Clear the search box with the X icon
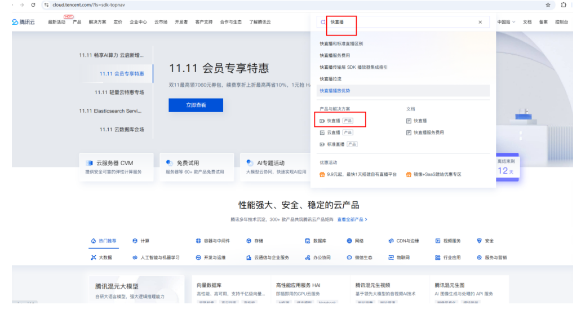Screen dimensions: 581x318 tap(480, 22)
